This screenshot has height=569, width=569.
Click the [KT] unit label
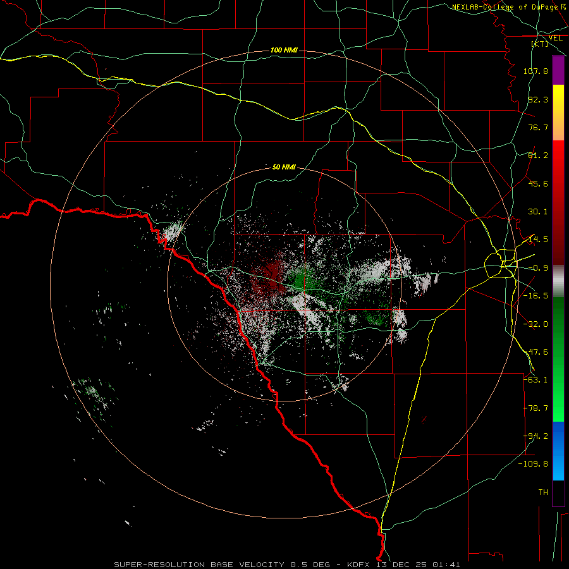tap(540, 44)
